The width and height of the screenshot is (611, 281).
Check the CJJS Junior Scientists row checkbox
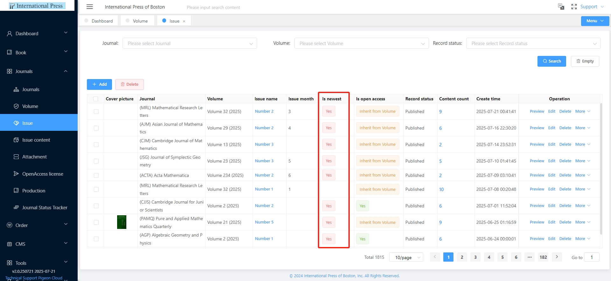pyautogui.click(x=96, y=206)
